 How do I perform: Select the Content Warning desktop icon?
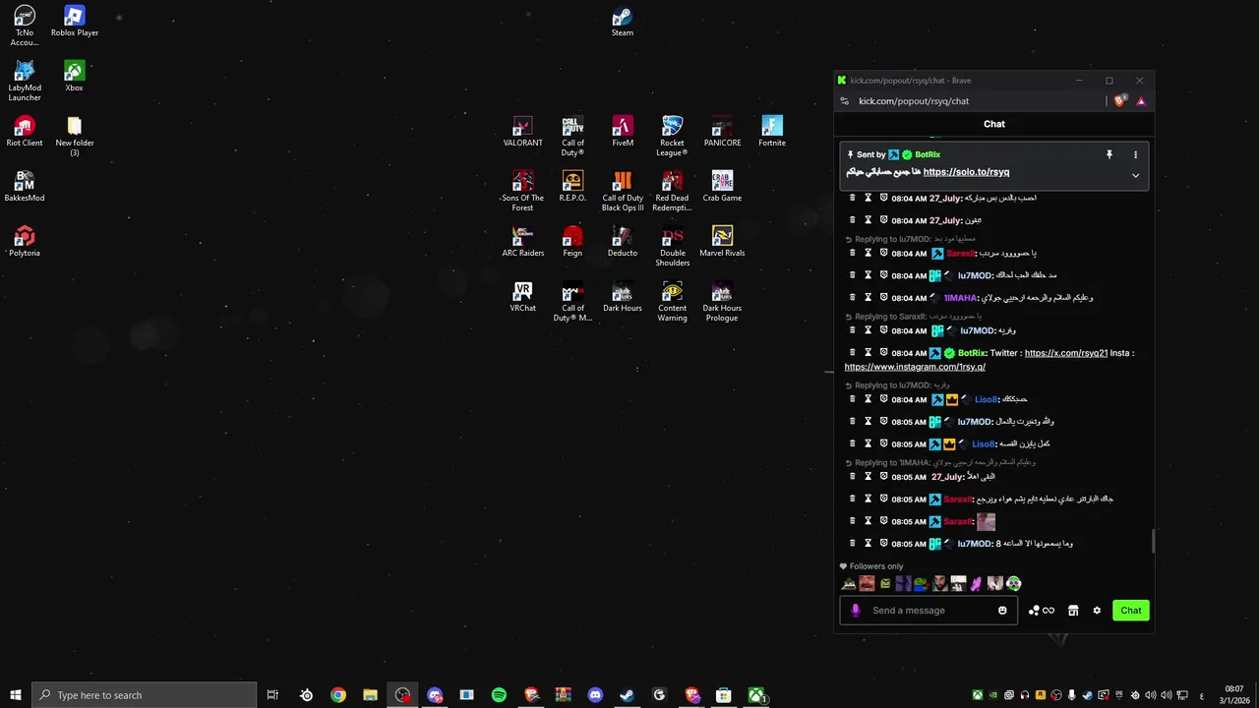[x=672, y=302]
